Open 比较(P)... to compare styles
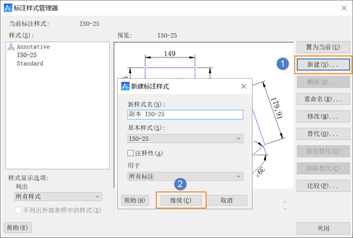 pyautogui.click(x=323, y=186)
